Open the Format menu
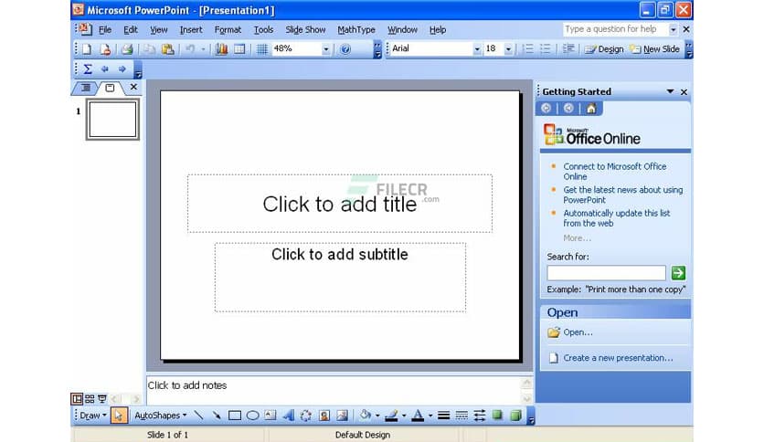 point(228,30)
